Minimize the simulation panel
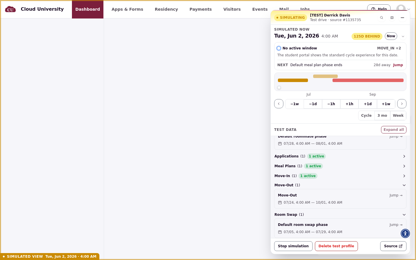 click(402, 18)
